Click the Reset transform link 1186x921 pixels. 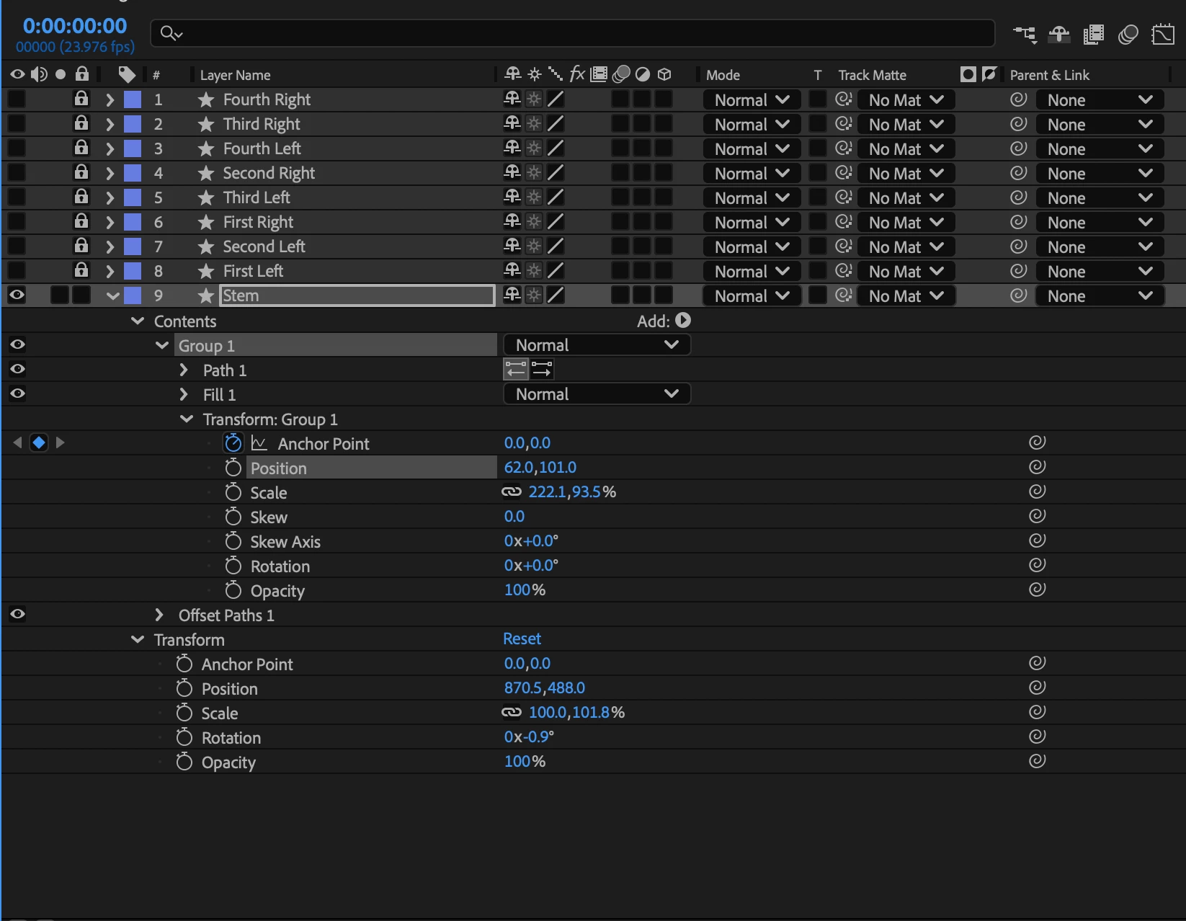click(x=522, y=639)
